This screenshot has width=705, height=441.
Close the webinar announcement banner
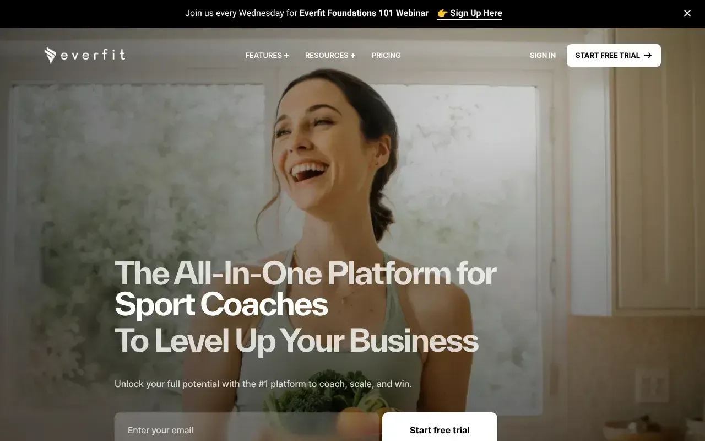(687, 13)
